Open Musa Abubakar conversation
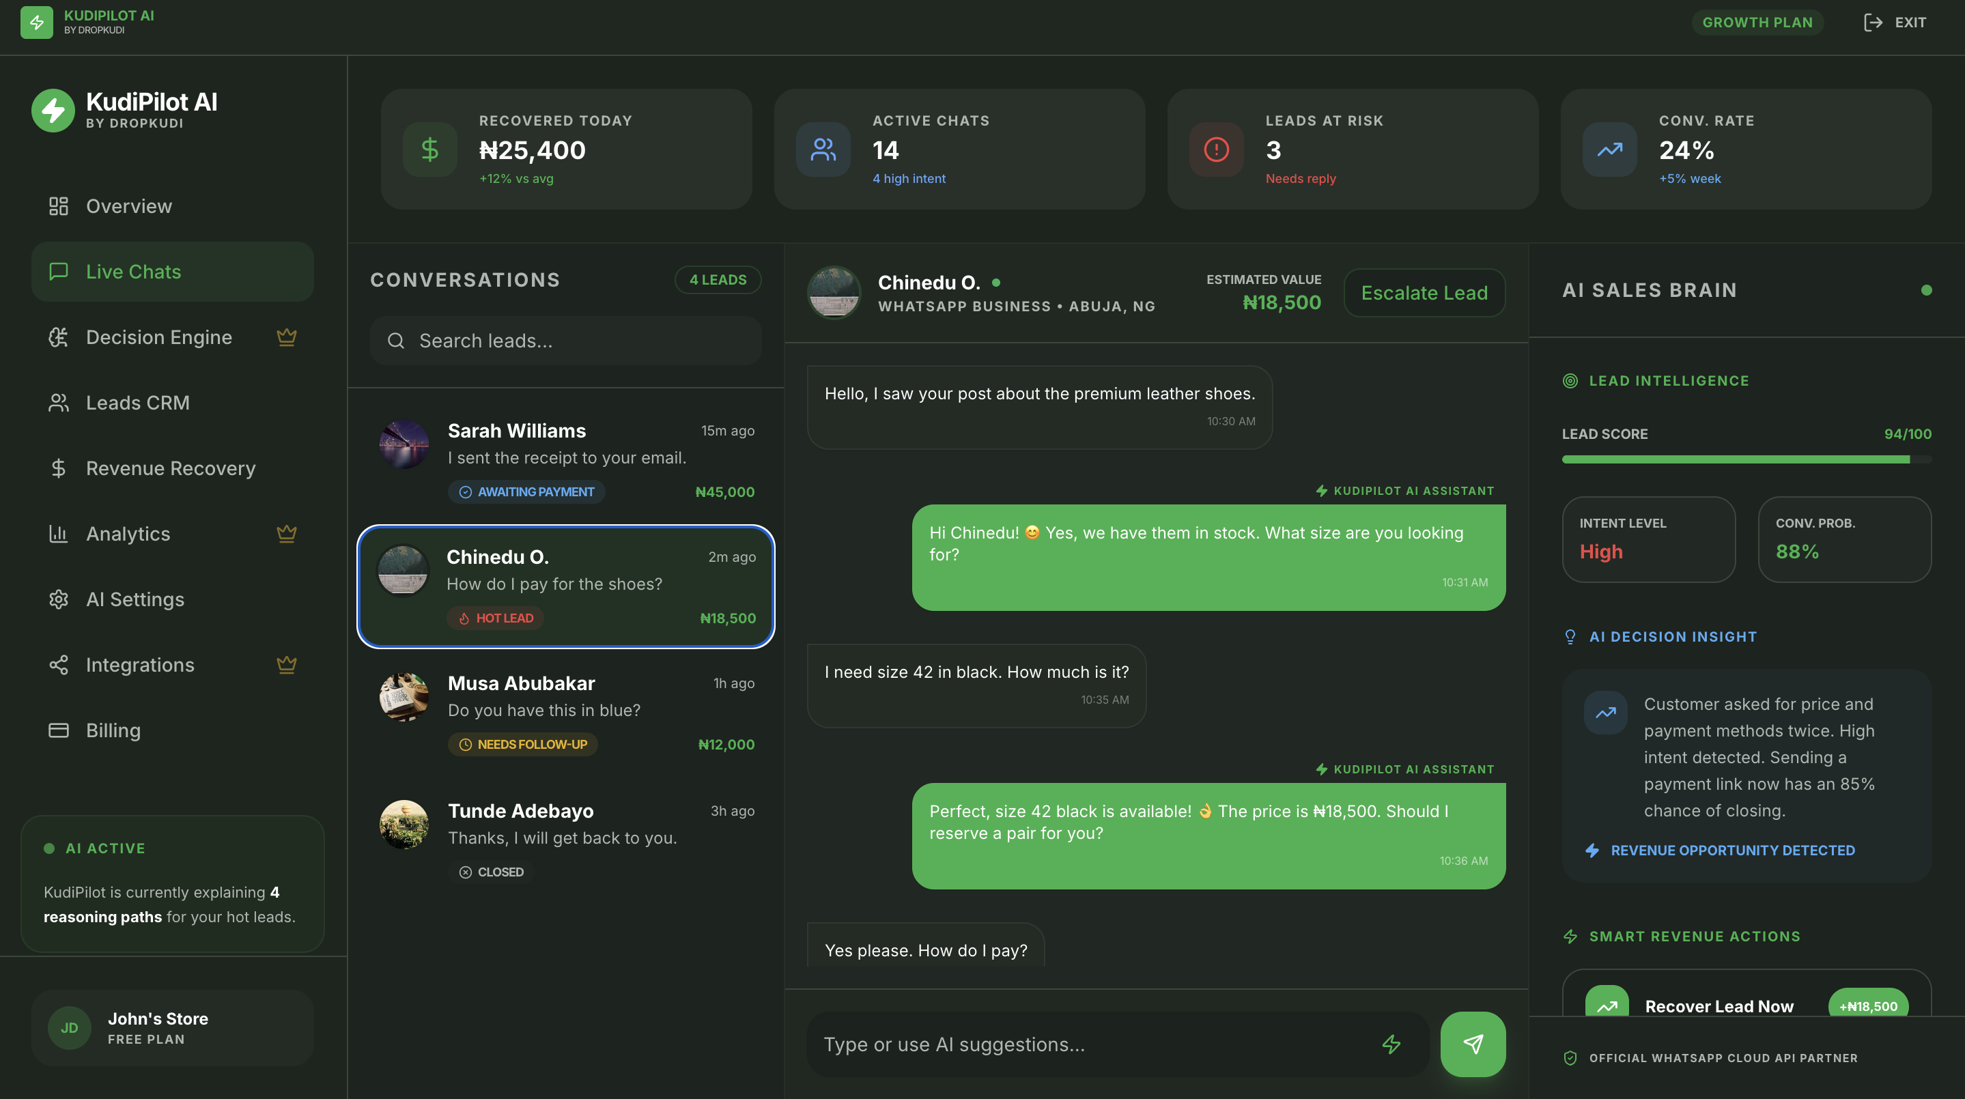 pyautogui.click(x=566, y=713)
